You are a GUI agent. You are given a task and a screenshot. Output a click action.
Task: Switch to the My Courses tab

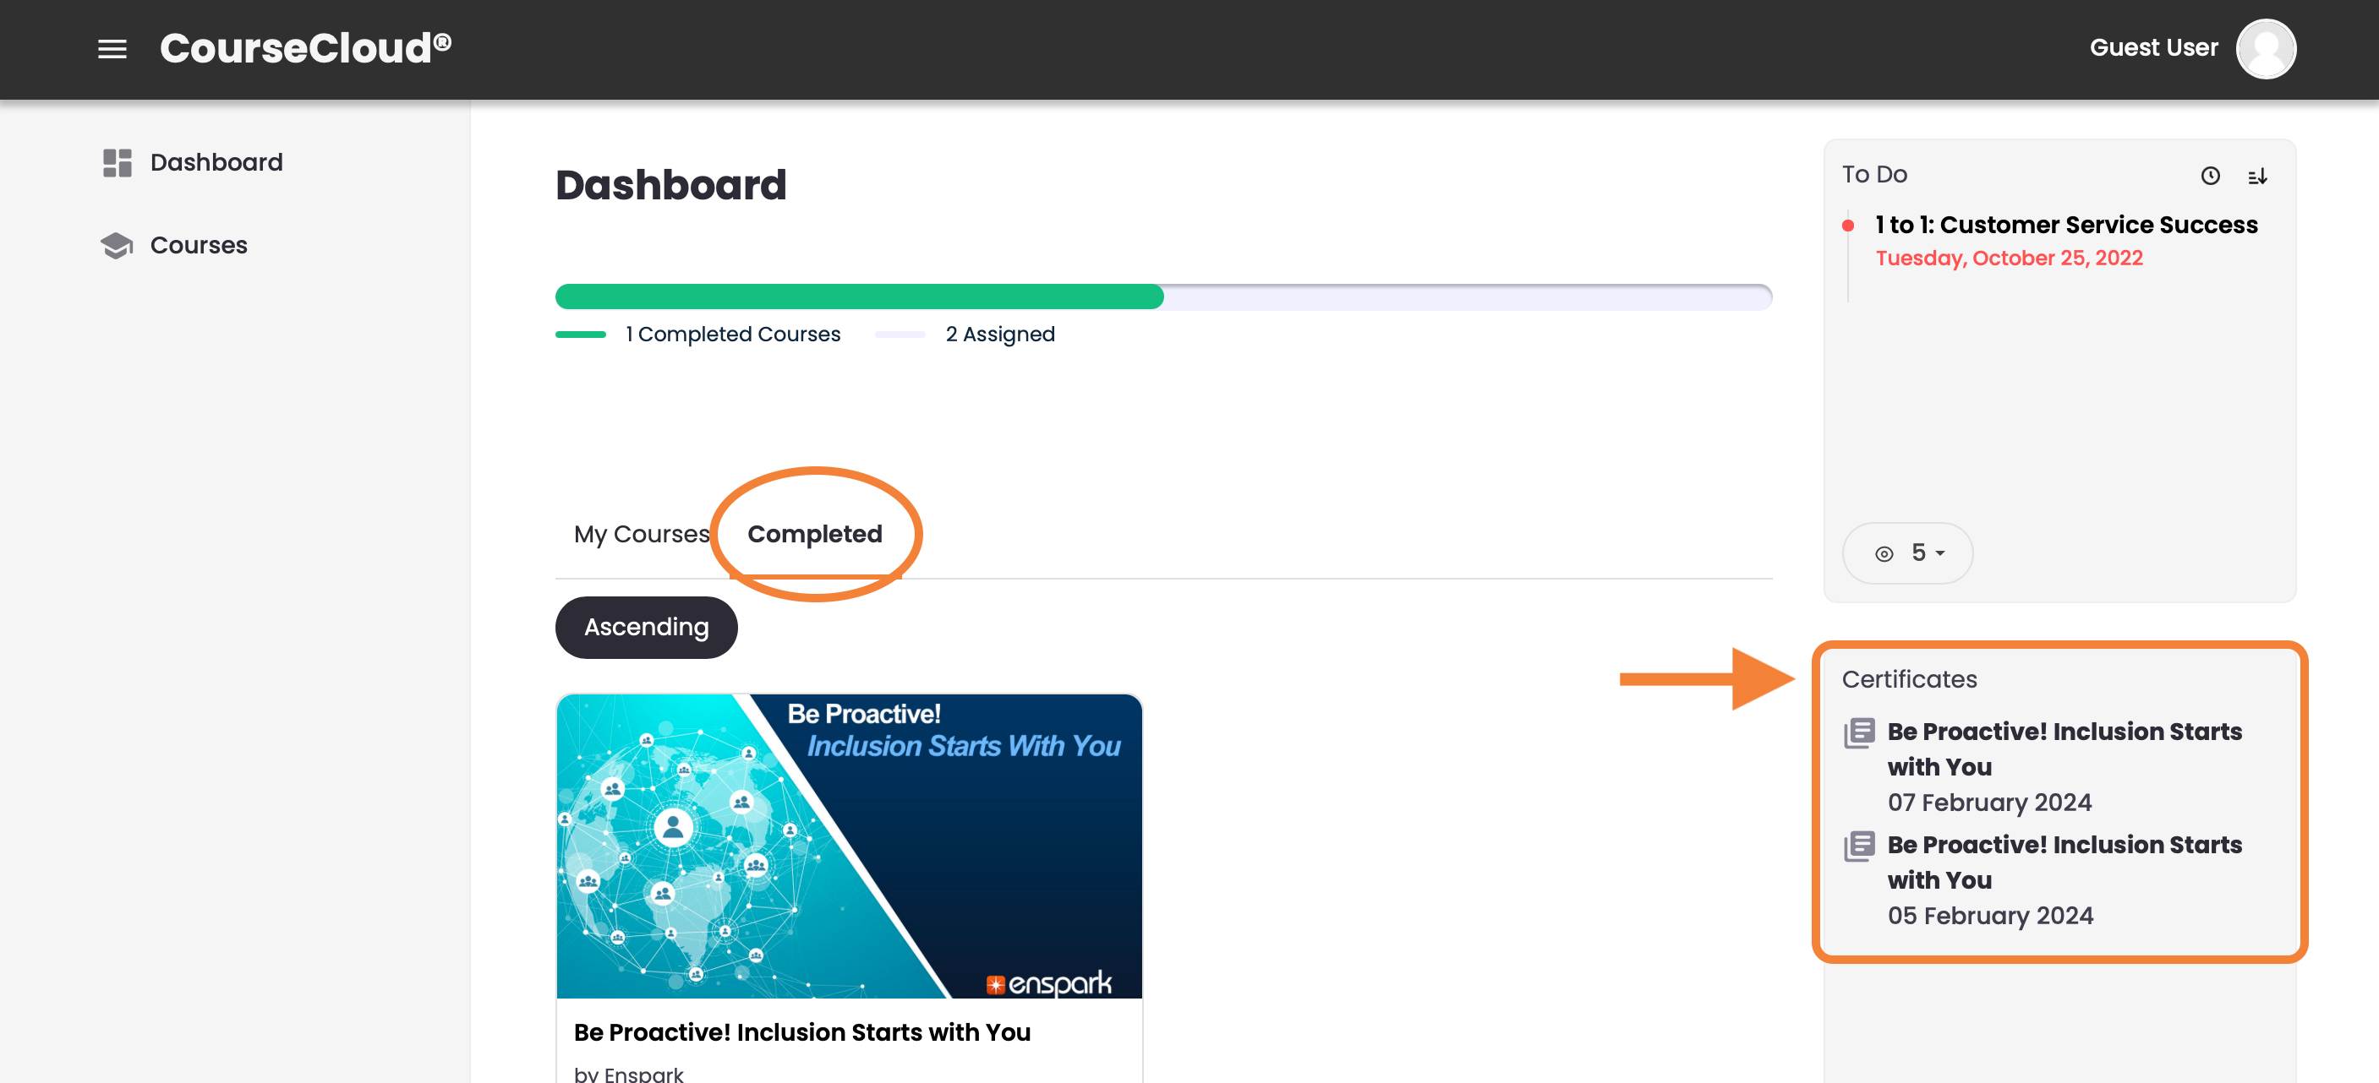point(639,533)
